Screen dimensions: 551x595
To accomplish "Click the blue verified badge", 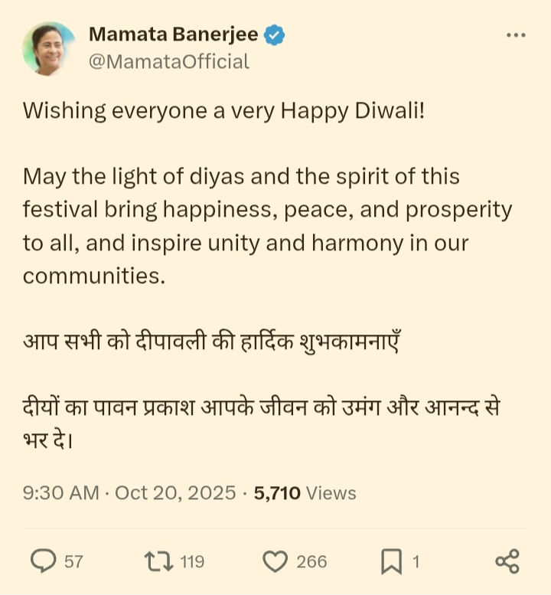I will pyautogui.click(x=275, y=35).
